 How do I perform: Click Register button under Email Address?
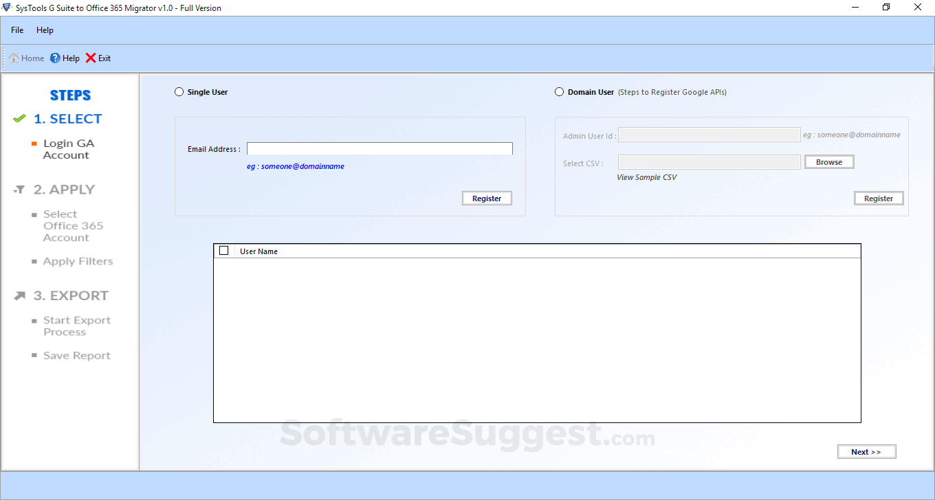[487, 198]
